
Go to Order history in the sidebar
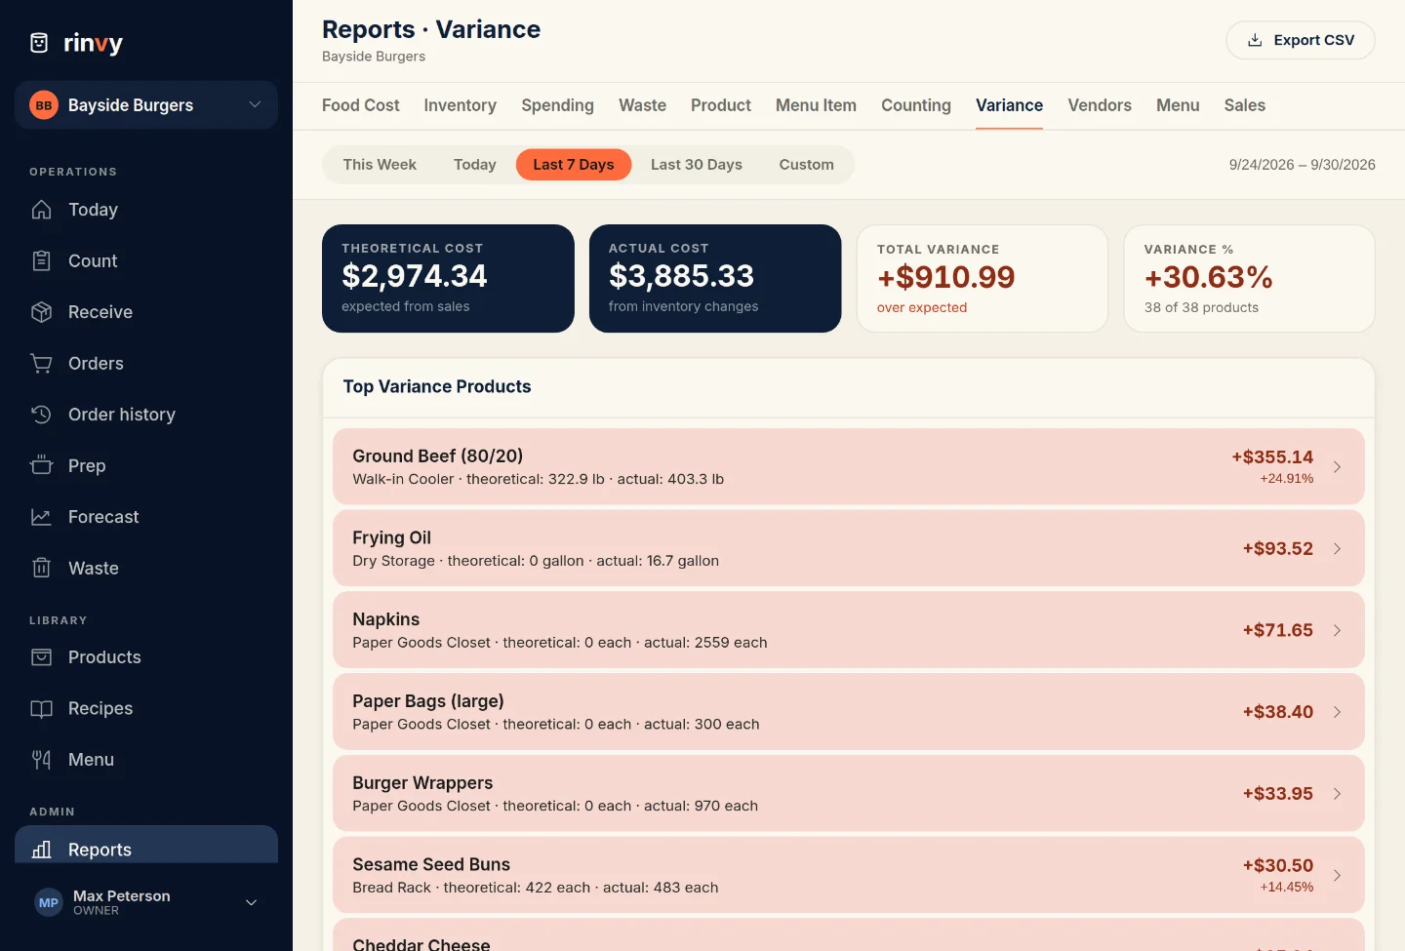tap(146, 415)
